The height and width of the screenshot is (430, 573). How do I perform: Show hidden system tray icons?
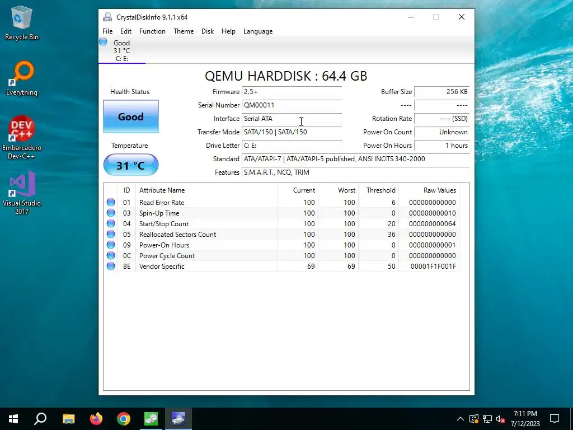461,419
